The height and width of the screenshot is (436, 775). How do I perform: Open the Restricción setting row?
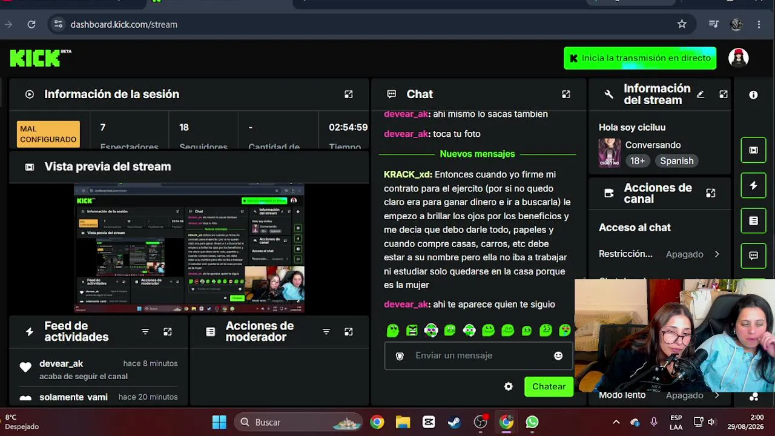659,254
